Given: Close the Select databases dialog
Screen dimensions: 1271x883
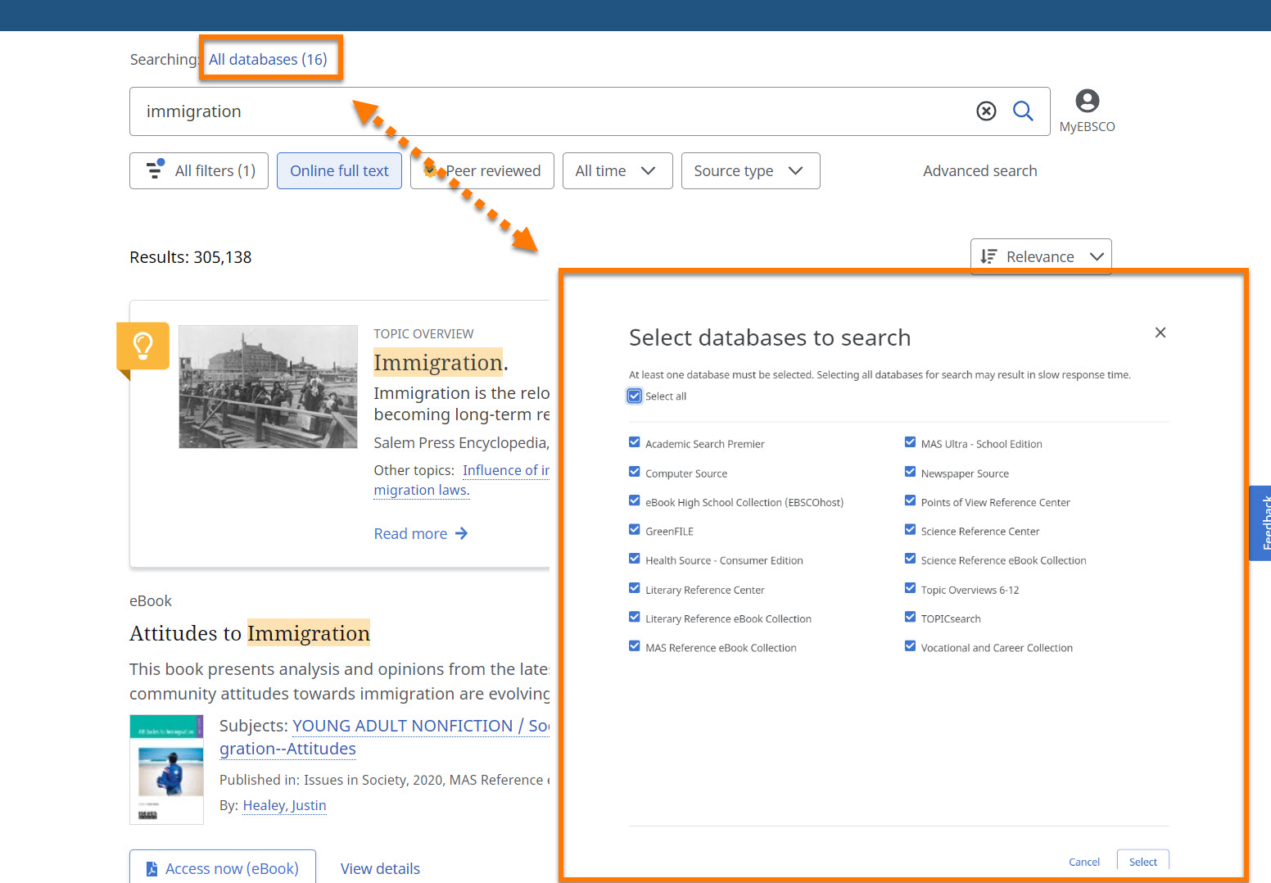Looking at the screenshot, I should click(x=1160, y=333).
